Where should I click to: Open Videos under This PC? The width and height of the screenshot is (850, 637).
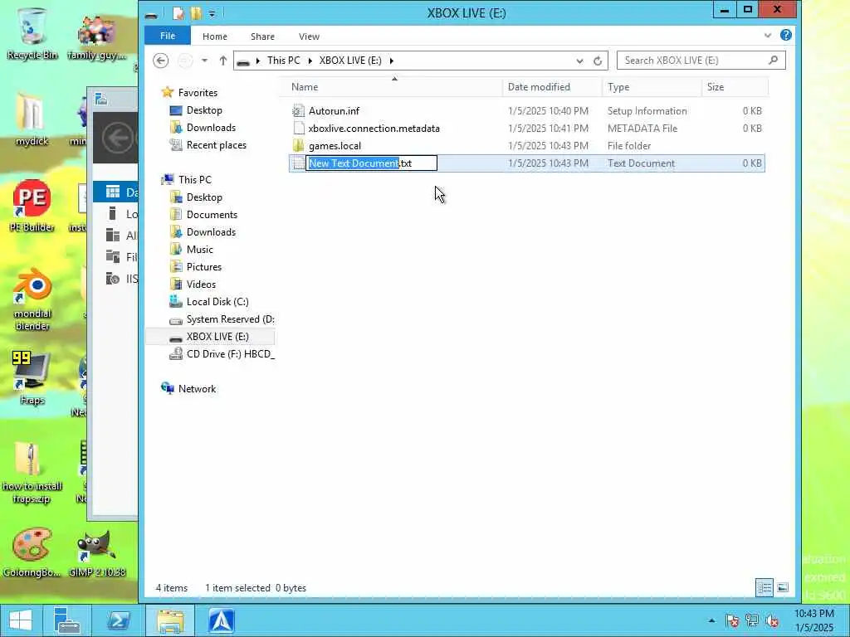[x=201, y=284]
